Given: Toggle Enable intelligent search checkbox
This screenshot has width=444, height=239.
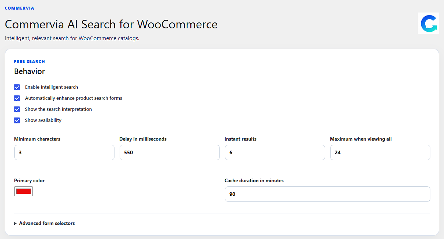Looking at the screenshot, I should [x=17, y=87].
